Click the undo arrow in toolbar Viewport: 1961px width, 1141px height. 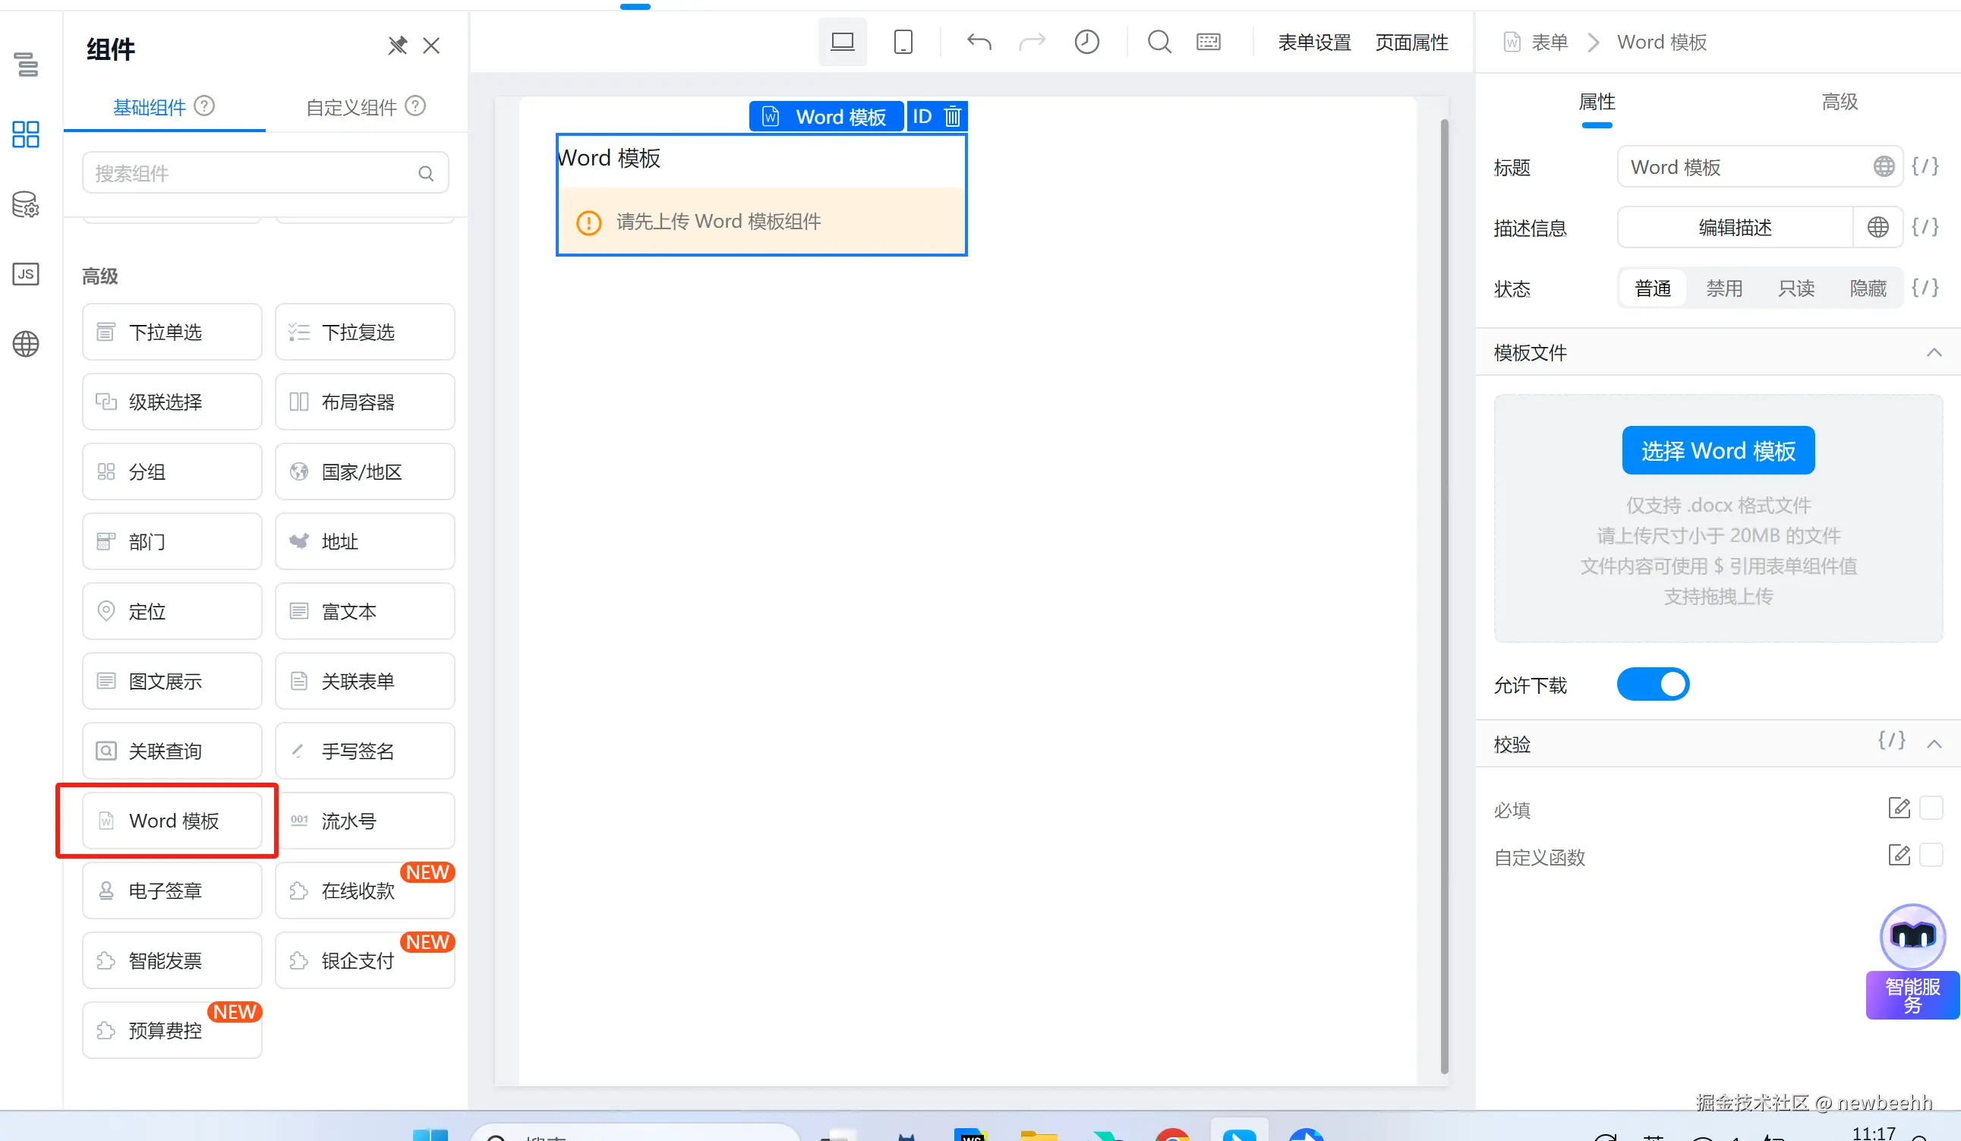[979, 42]
